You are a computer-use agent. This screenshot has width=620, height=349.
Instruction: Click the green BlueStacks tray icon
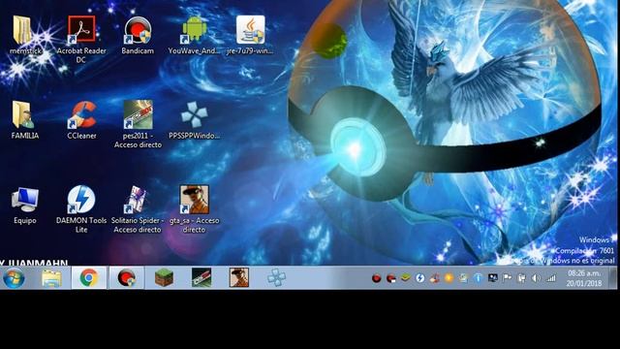point(405,278)
